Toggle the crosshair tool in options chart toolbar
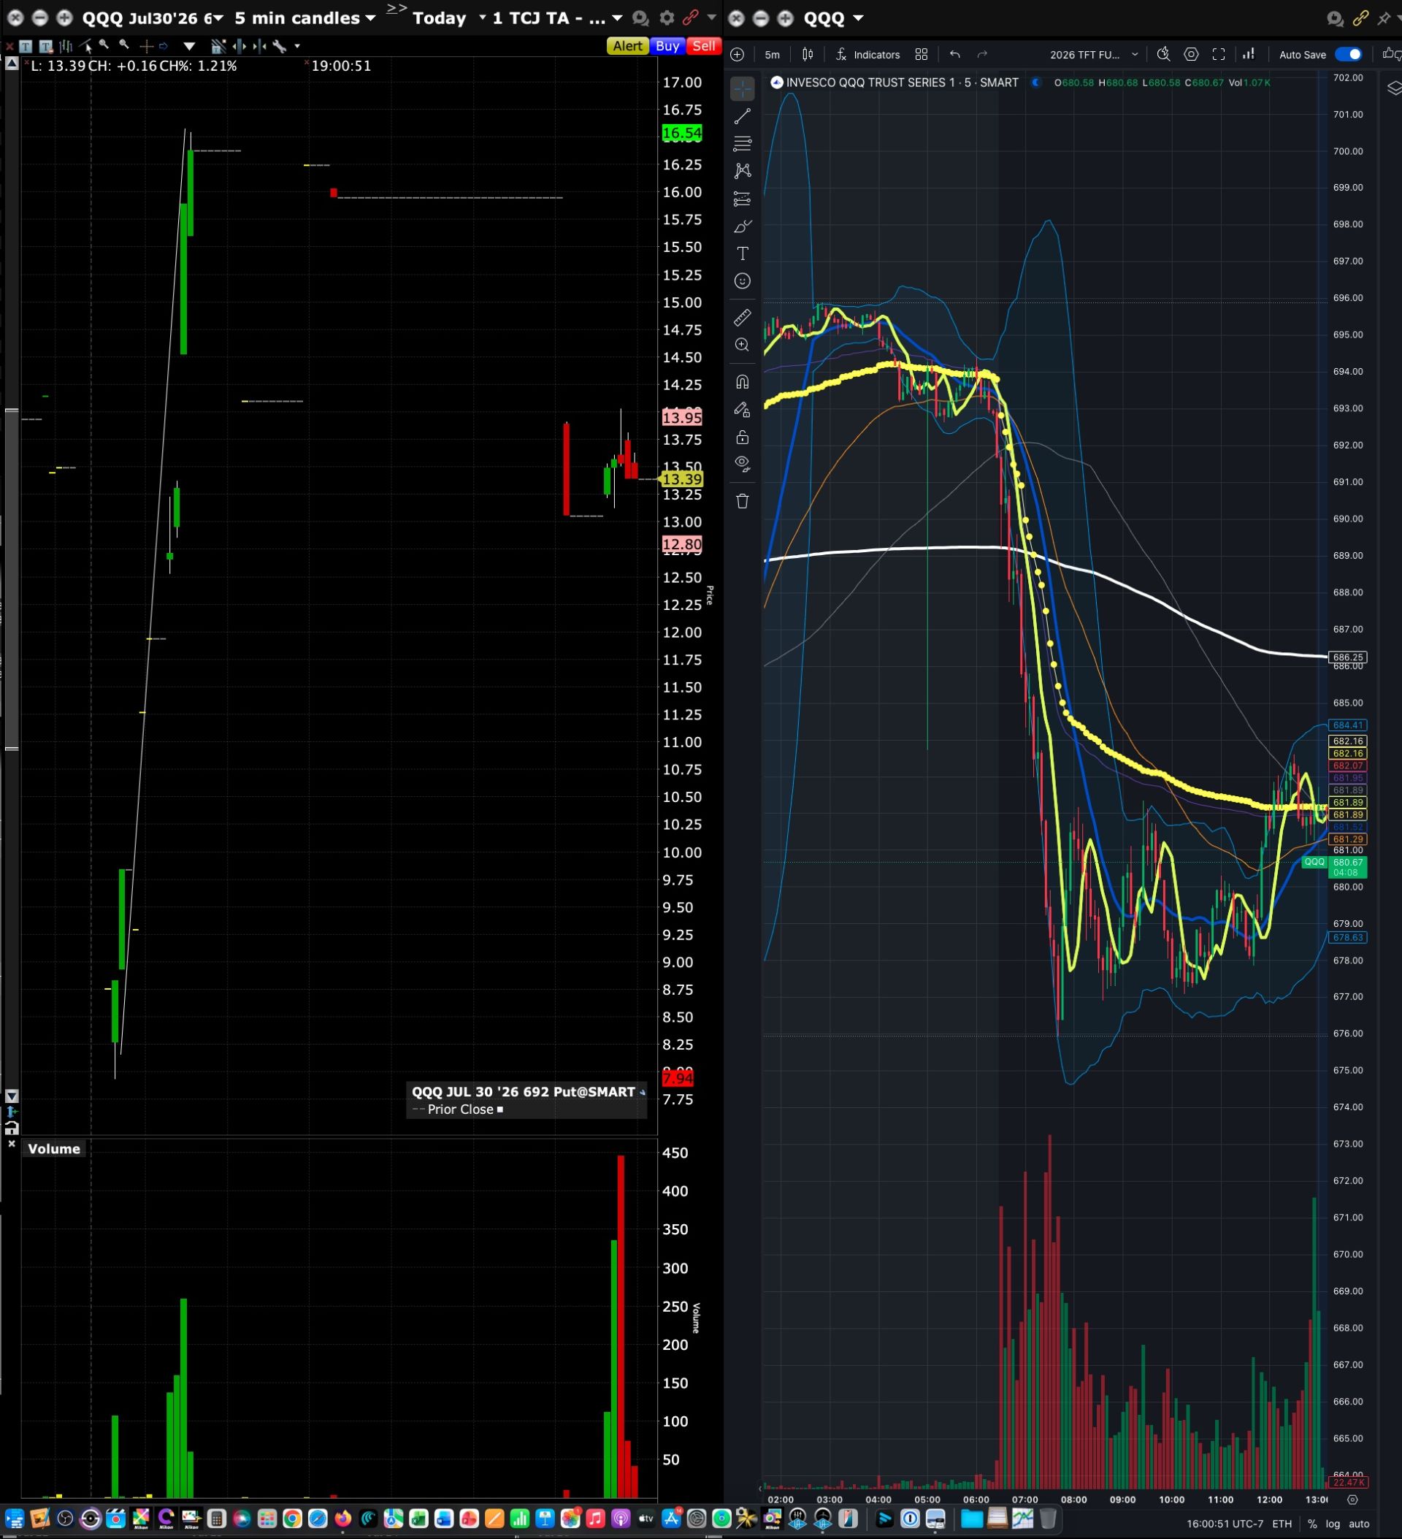 pyautogui.click(x=146, y=47)
